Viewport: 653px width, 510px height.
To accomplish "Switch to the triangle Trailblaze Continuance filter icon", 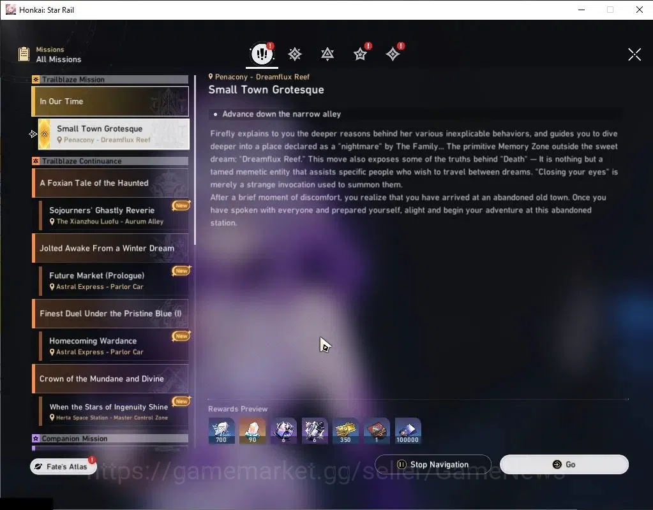I will (x=327, y=54).
